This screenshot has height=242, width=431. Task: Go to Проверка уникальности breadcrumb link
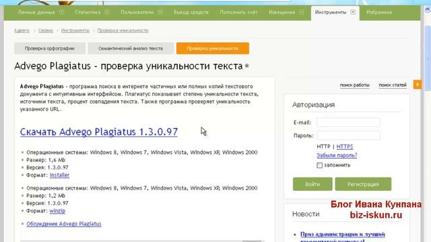(123, 30)
